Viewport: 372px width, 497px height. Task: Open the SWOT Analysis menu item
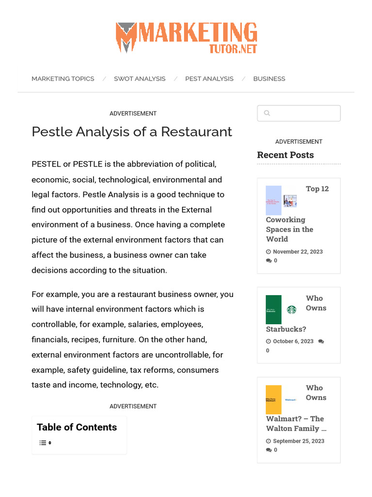click(x=139, y=79)
